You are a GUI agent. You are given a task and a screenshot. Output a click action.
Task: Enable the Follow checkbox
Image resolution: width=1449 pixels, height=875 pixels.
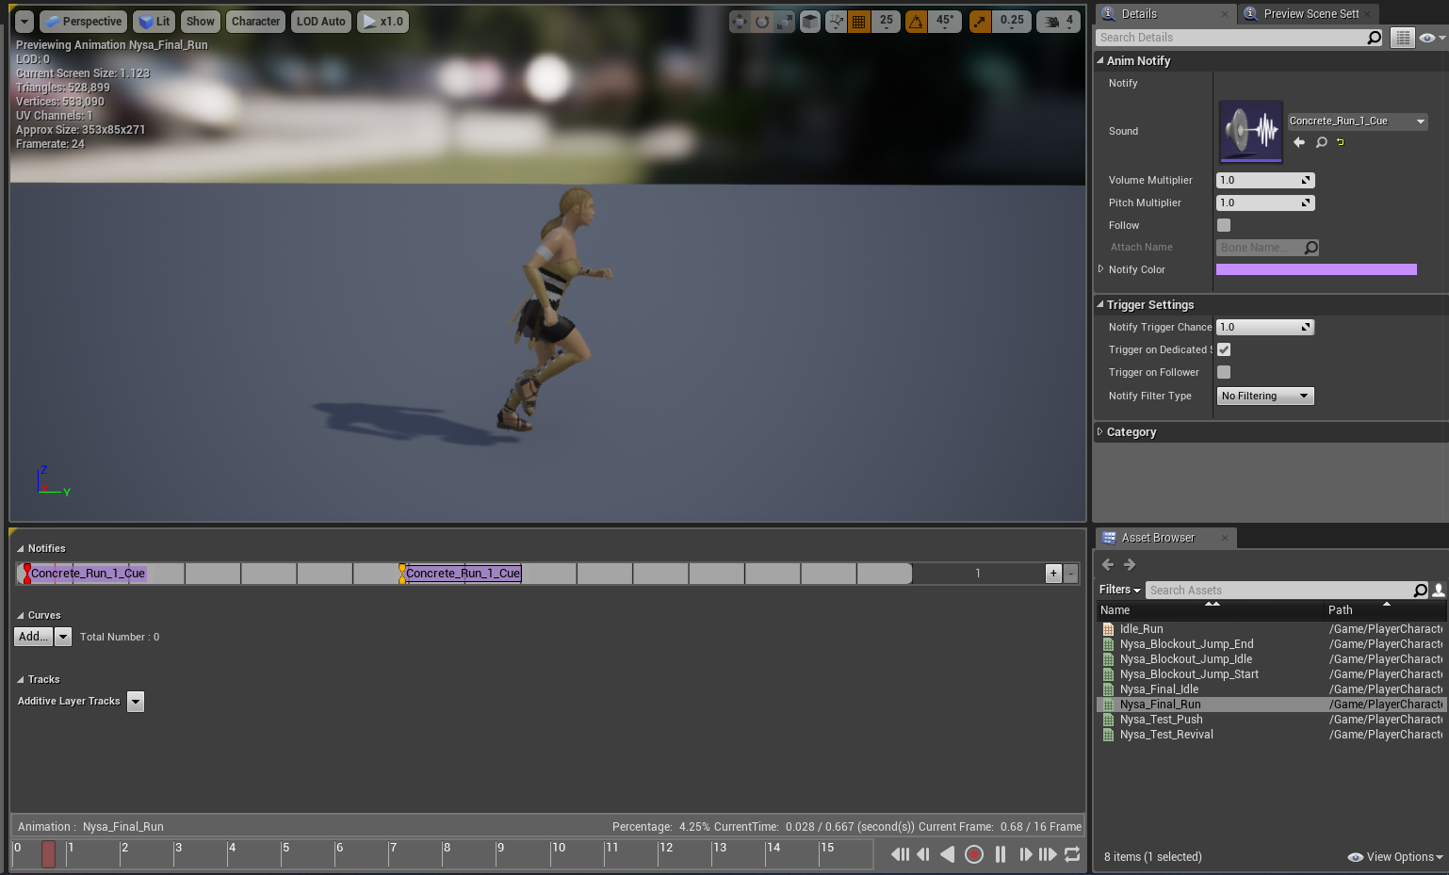(1223, 225)
